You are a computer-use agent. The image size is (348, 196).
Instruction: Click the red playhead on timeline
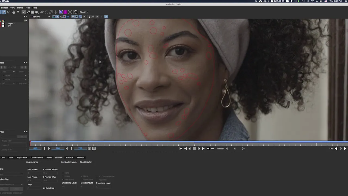point(30,143)
